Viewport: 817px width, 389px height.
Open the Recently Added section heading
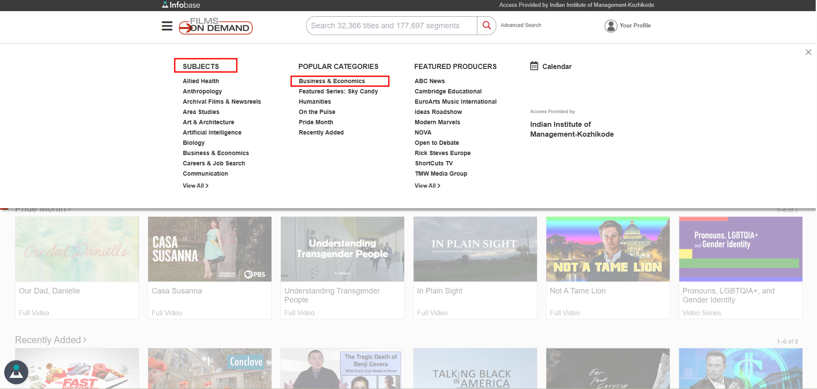point(51,340)
